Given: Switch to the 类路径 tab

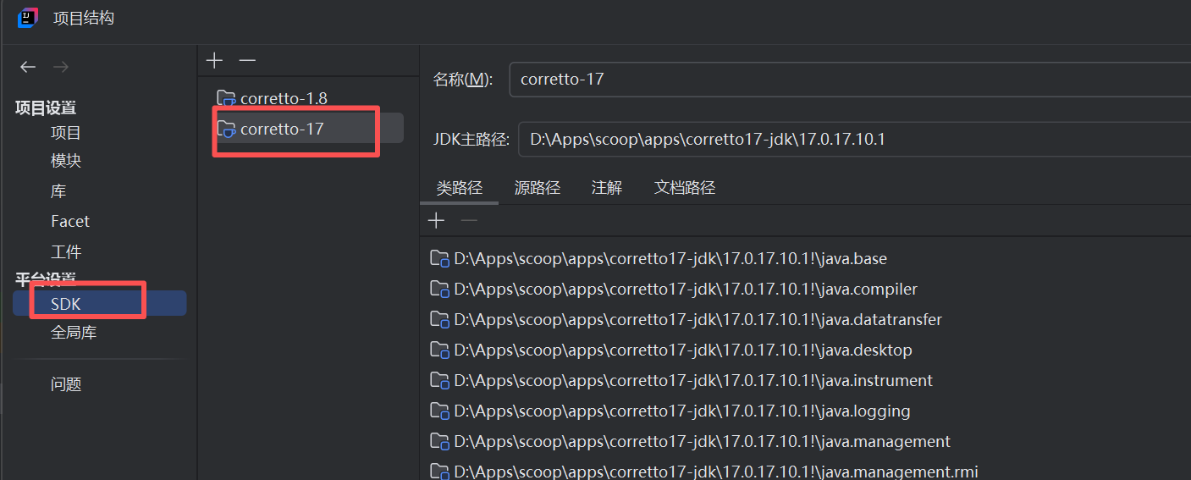Looking at the screenshot, I should pos(459,188).
